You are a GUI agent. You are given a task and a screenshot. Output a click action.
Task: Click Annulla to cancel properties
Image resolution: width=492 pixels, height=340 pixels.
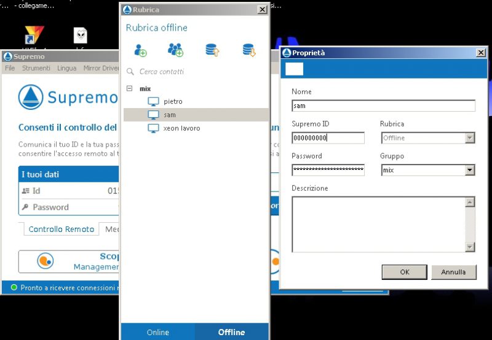453,272
